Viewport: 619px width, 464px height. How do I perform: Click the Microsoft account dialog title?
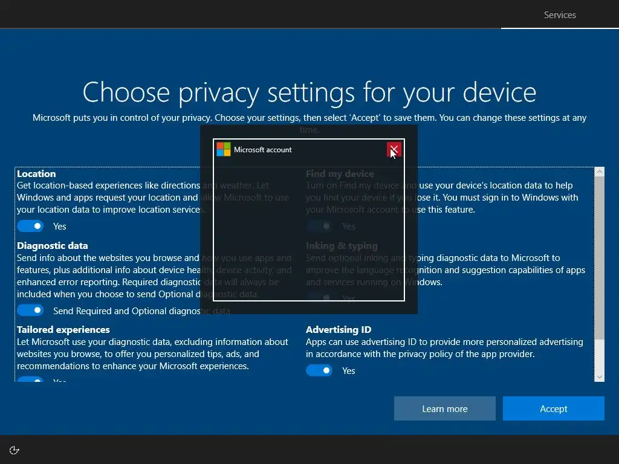(x=262, y=150)
